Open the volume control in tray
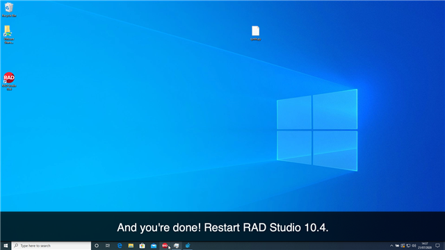 414,246
